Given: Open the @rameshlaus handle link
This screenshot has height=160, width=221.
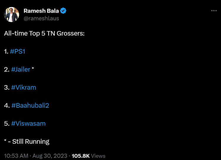Looking at the screenshot, I should point(41,18).
